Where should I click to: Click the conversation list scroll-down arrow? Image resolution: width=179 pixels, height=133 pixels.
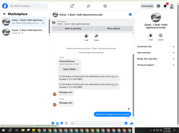(x=49, y=35)
